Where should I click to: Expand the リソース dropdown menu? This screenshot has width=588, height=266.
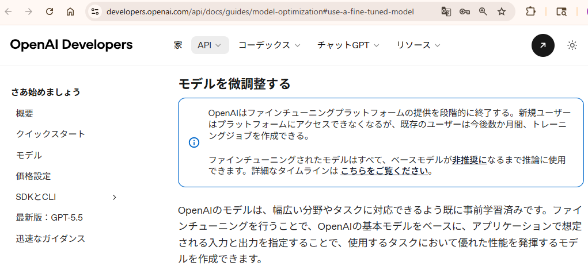click(419, 45)
